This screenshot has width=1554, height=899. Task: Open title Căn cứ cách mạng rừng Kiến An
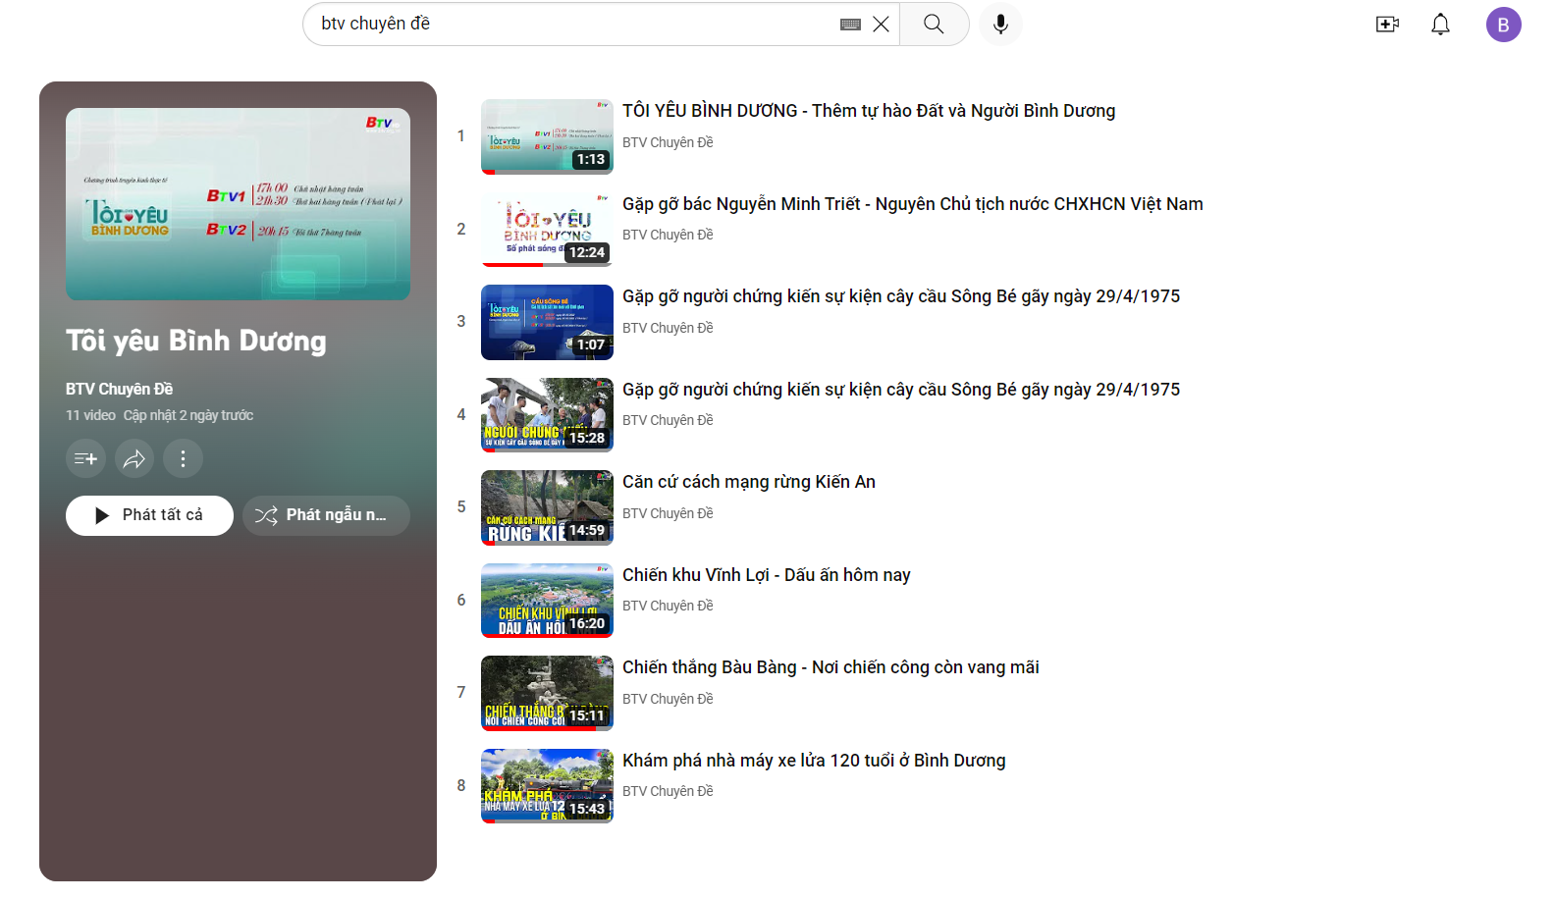click(x=749, y=482)
